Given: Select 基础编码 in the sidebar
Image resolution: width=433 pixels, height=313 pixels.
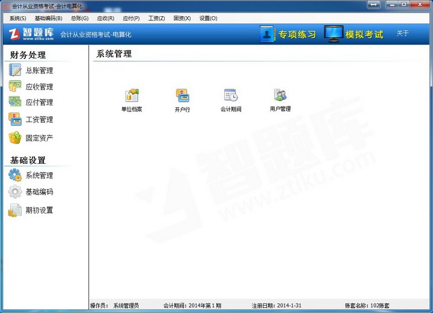Looking at the screenshot, I should pyautogui.click(x=38, y=192).
